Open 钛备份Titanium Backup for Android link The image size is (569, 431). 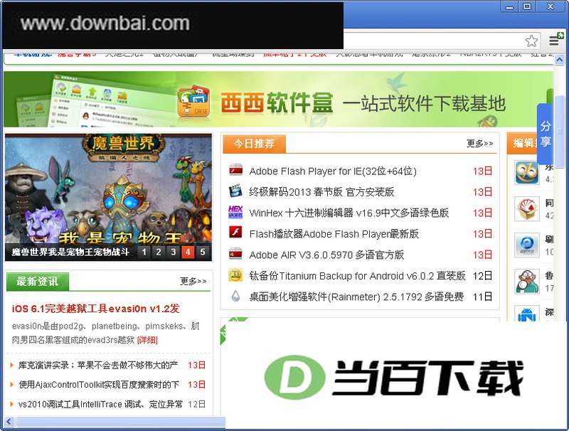pyautogui.click(x=357, y=276)
